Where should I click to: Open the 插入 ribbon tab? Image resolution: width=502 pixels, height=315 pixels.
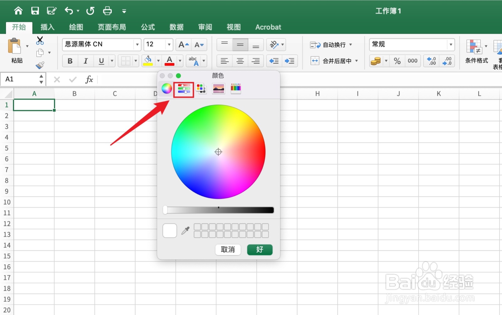[47, 27]
